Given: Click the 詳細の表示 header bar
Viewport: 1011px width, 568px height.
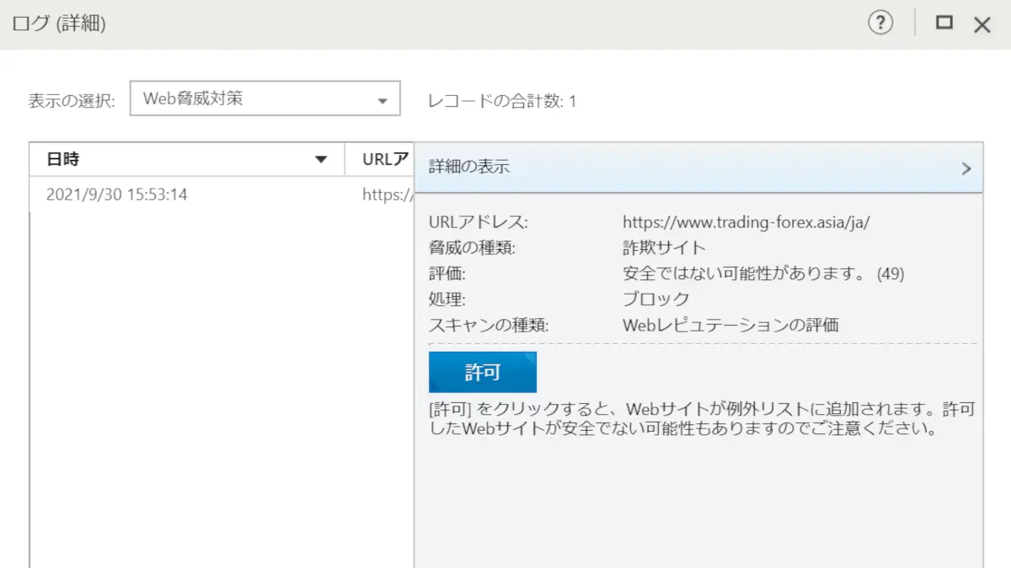Looking at the screenshot, I should click(698, 167).
